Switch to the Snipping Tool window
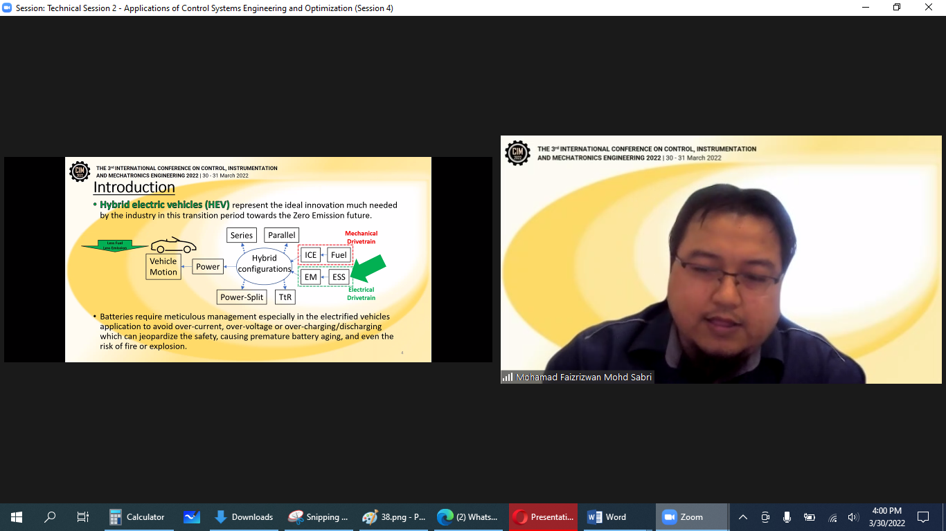The image size is (946, 531). pos(318,516)
